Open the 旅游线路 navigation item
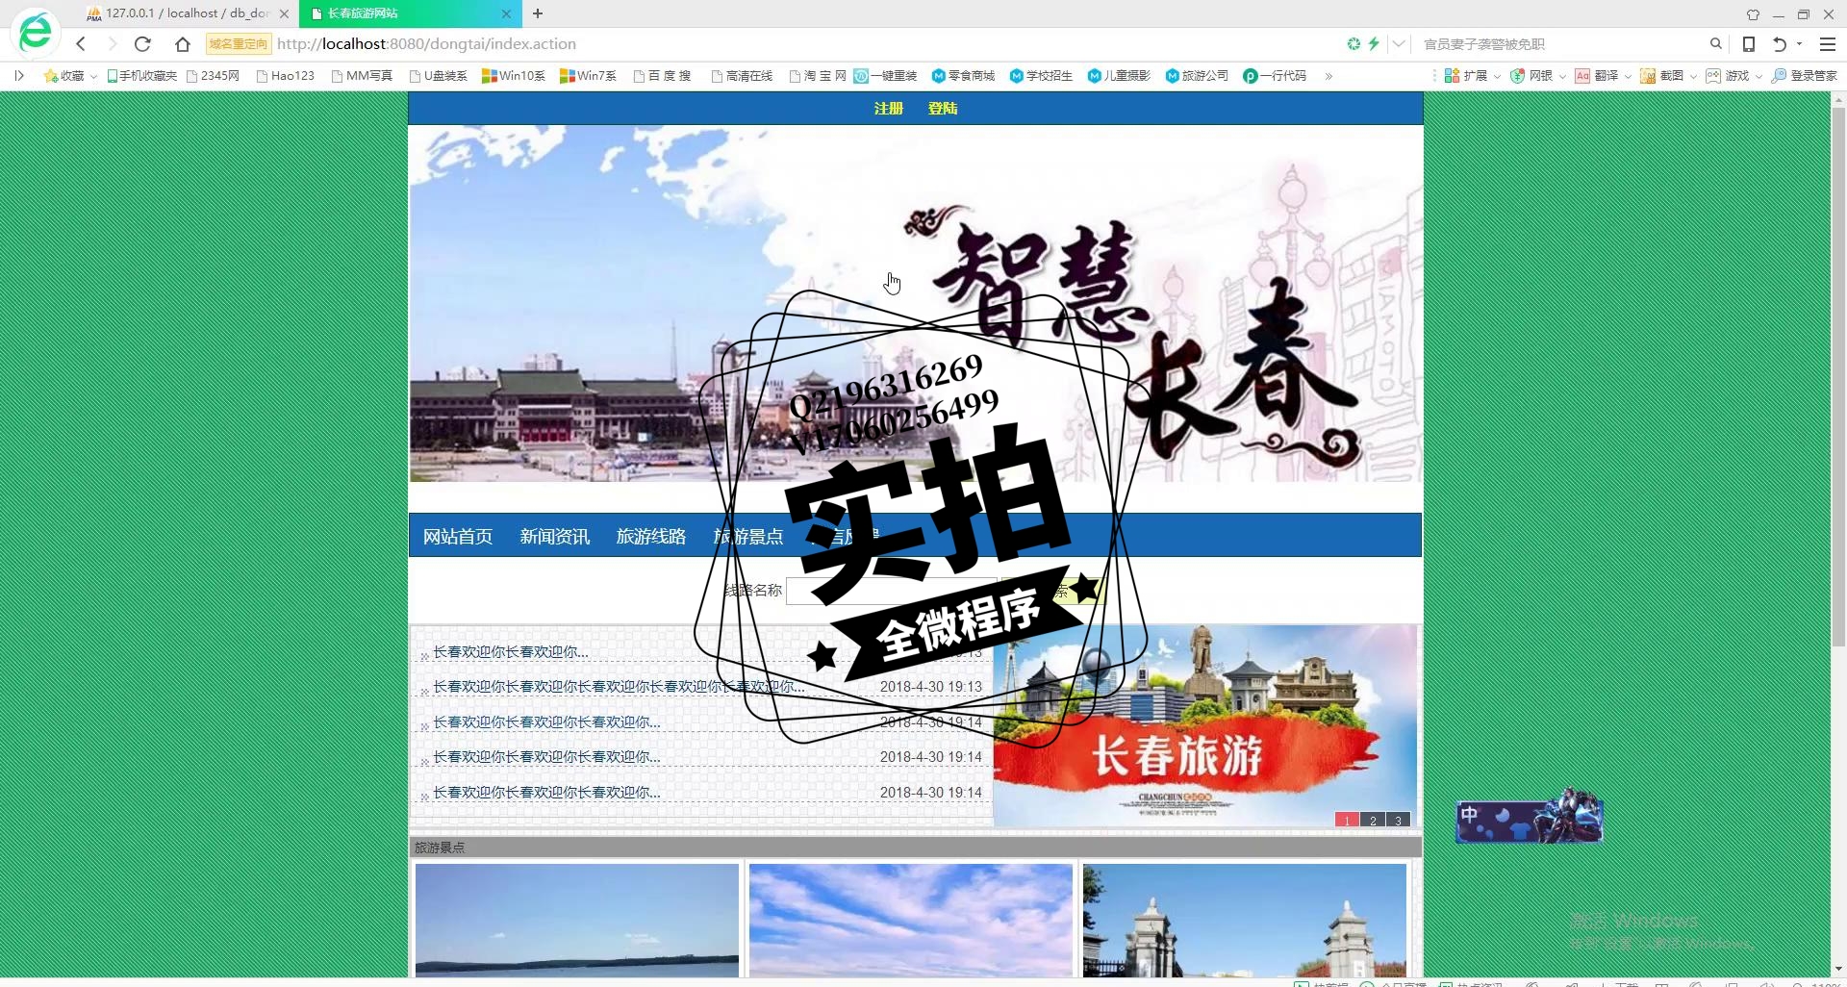 point(651,537)
